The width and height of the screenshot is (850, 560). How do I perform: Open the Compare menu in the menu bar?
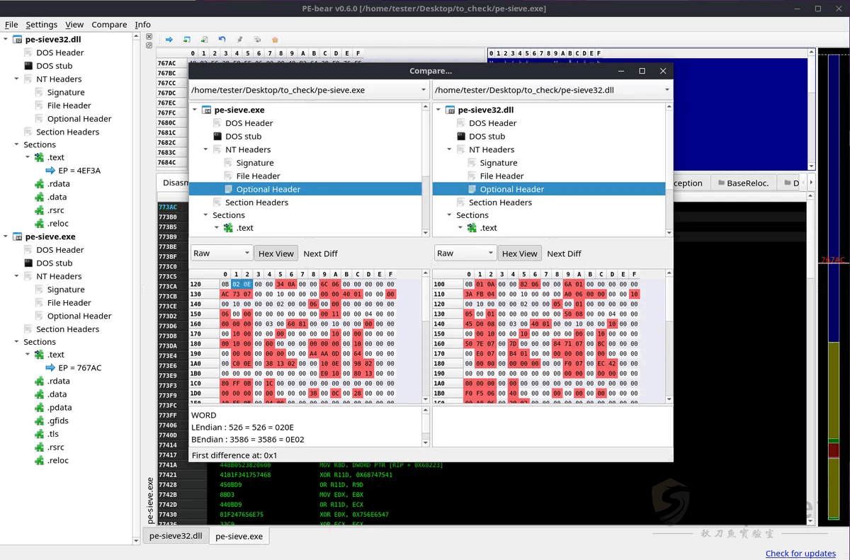[x=109, y=25]
